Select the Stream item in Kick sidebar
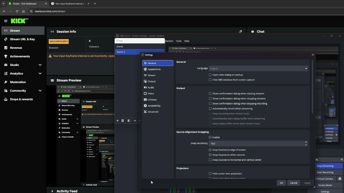This screenshot has width=344, height=193. [x=23, y=31]
